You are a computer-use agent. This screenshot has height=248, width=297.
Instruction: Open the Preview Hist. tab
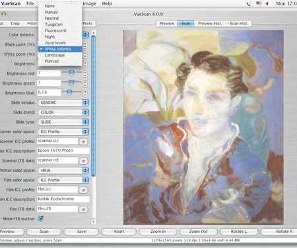(210, 23)
